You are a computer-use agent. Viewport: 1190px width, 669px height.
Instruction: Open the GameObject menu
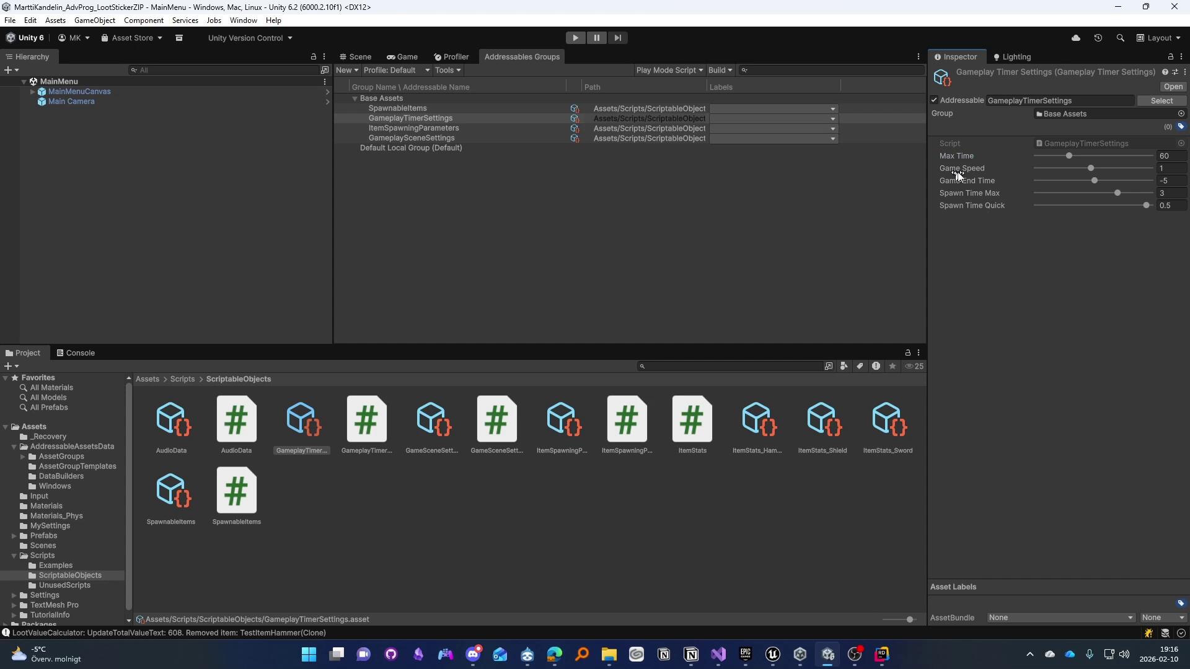tap(94, 20)
